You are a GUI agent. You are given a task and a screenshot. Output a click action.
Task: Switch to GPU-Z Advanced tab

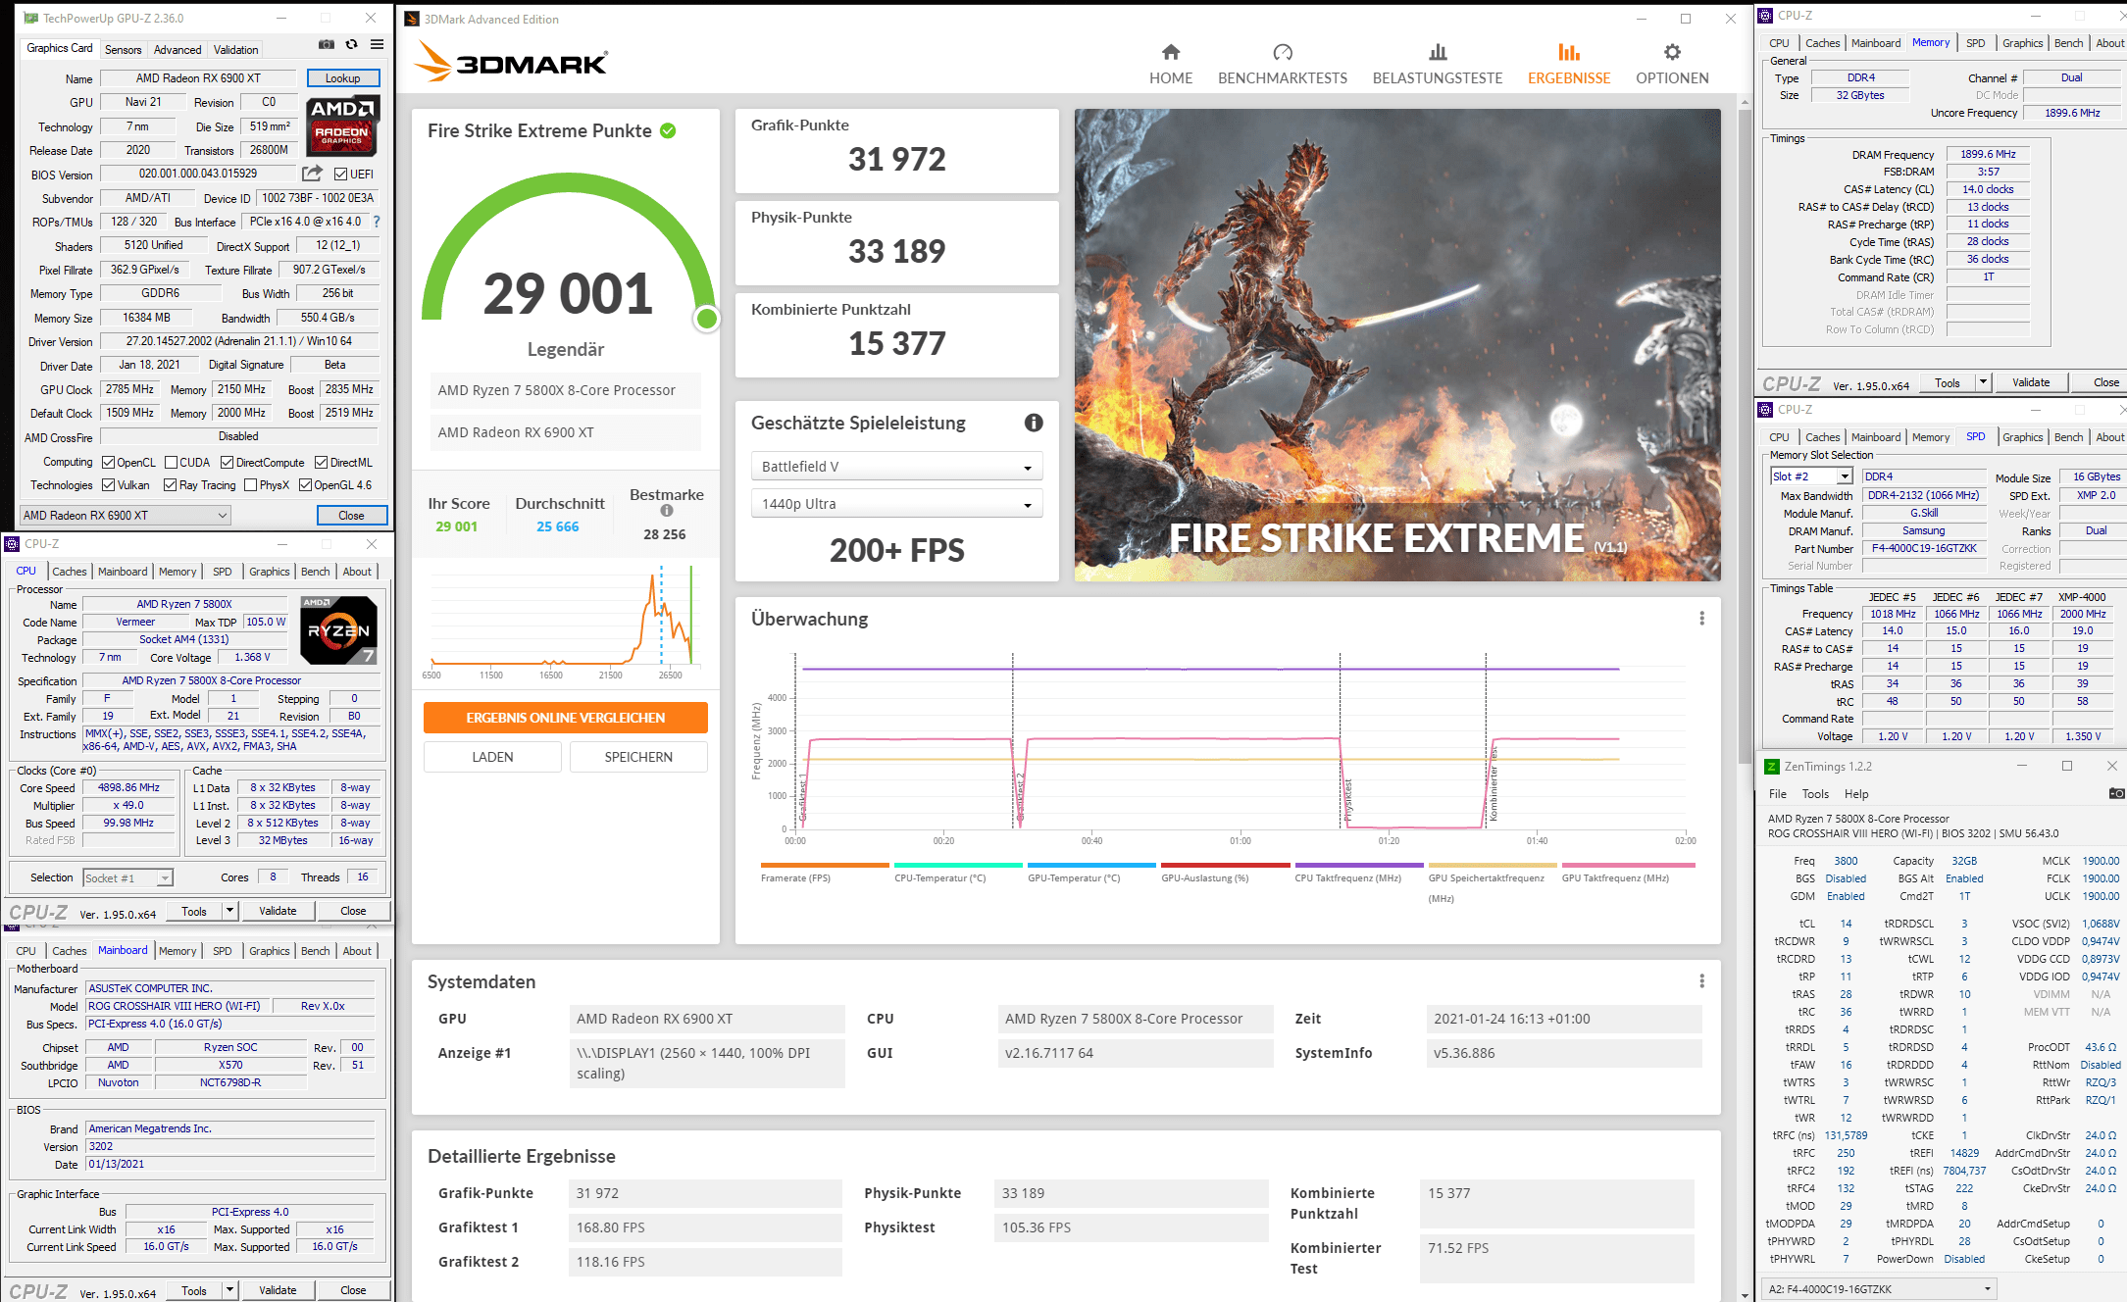(x=177, y=49)
